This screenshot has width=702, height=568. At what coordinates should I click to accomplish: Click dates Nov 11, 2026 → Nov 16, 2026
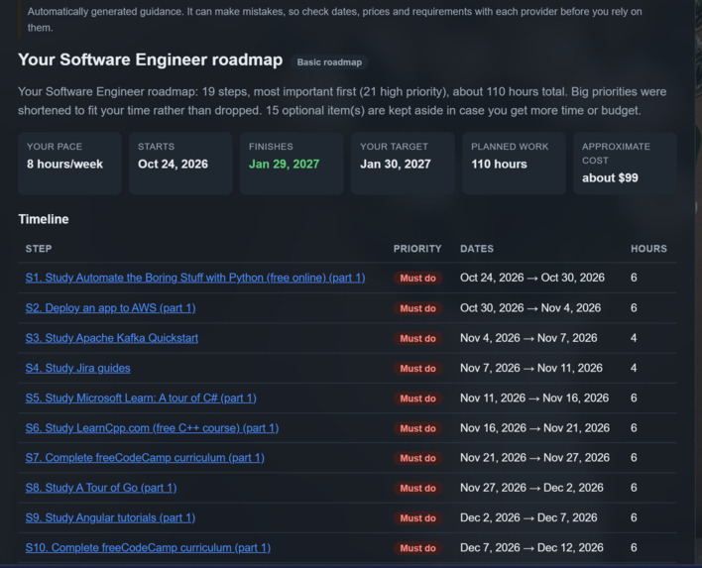(x=534, y=398)
